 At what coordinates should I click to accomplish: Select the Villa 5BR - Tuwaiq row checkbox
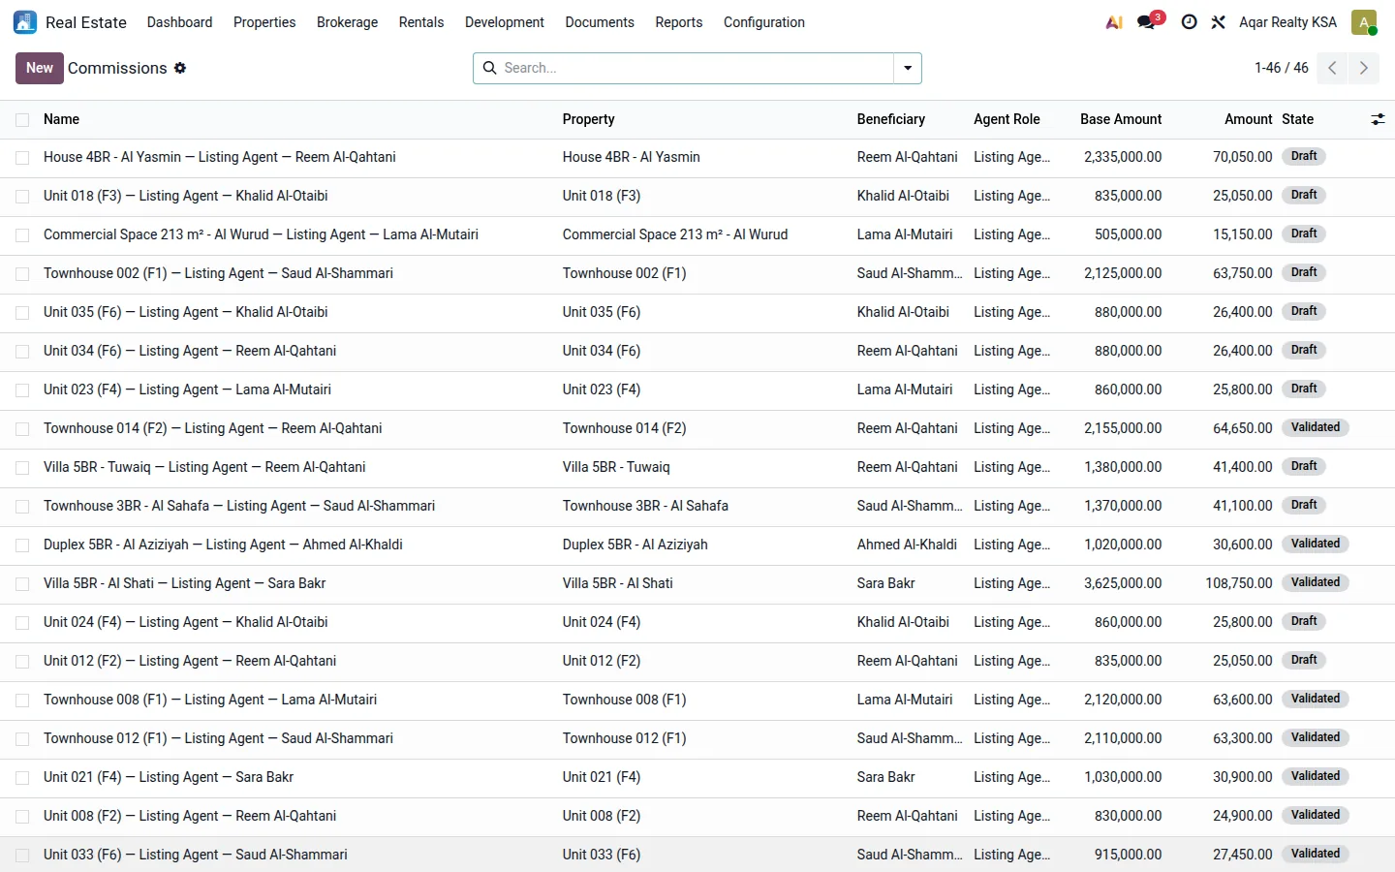coord(22,468)
